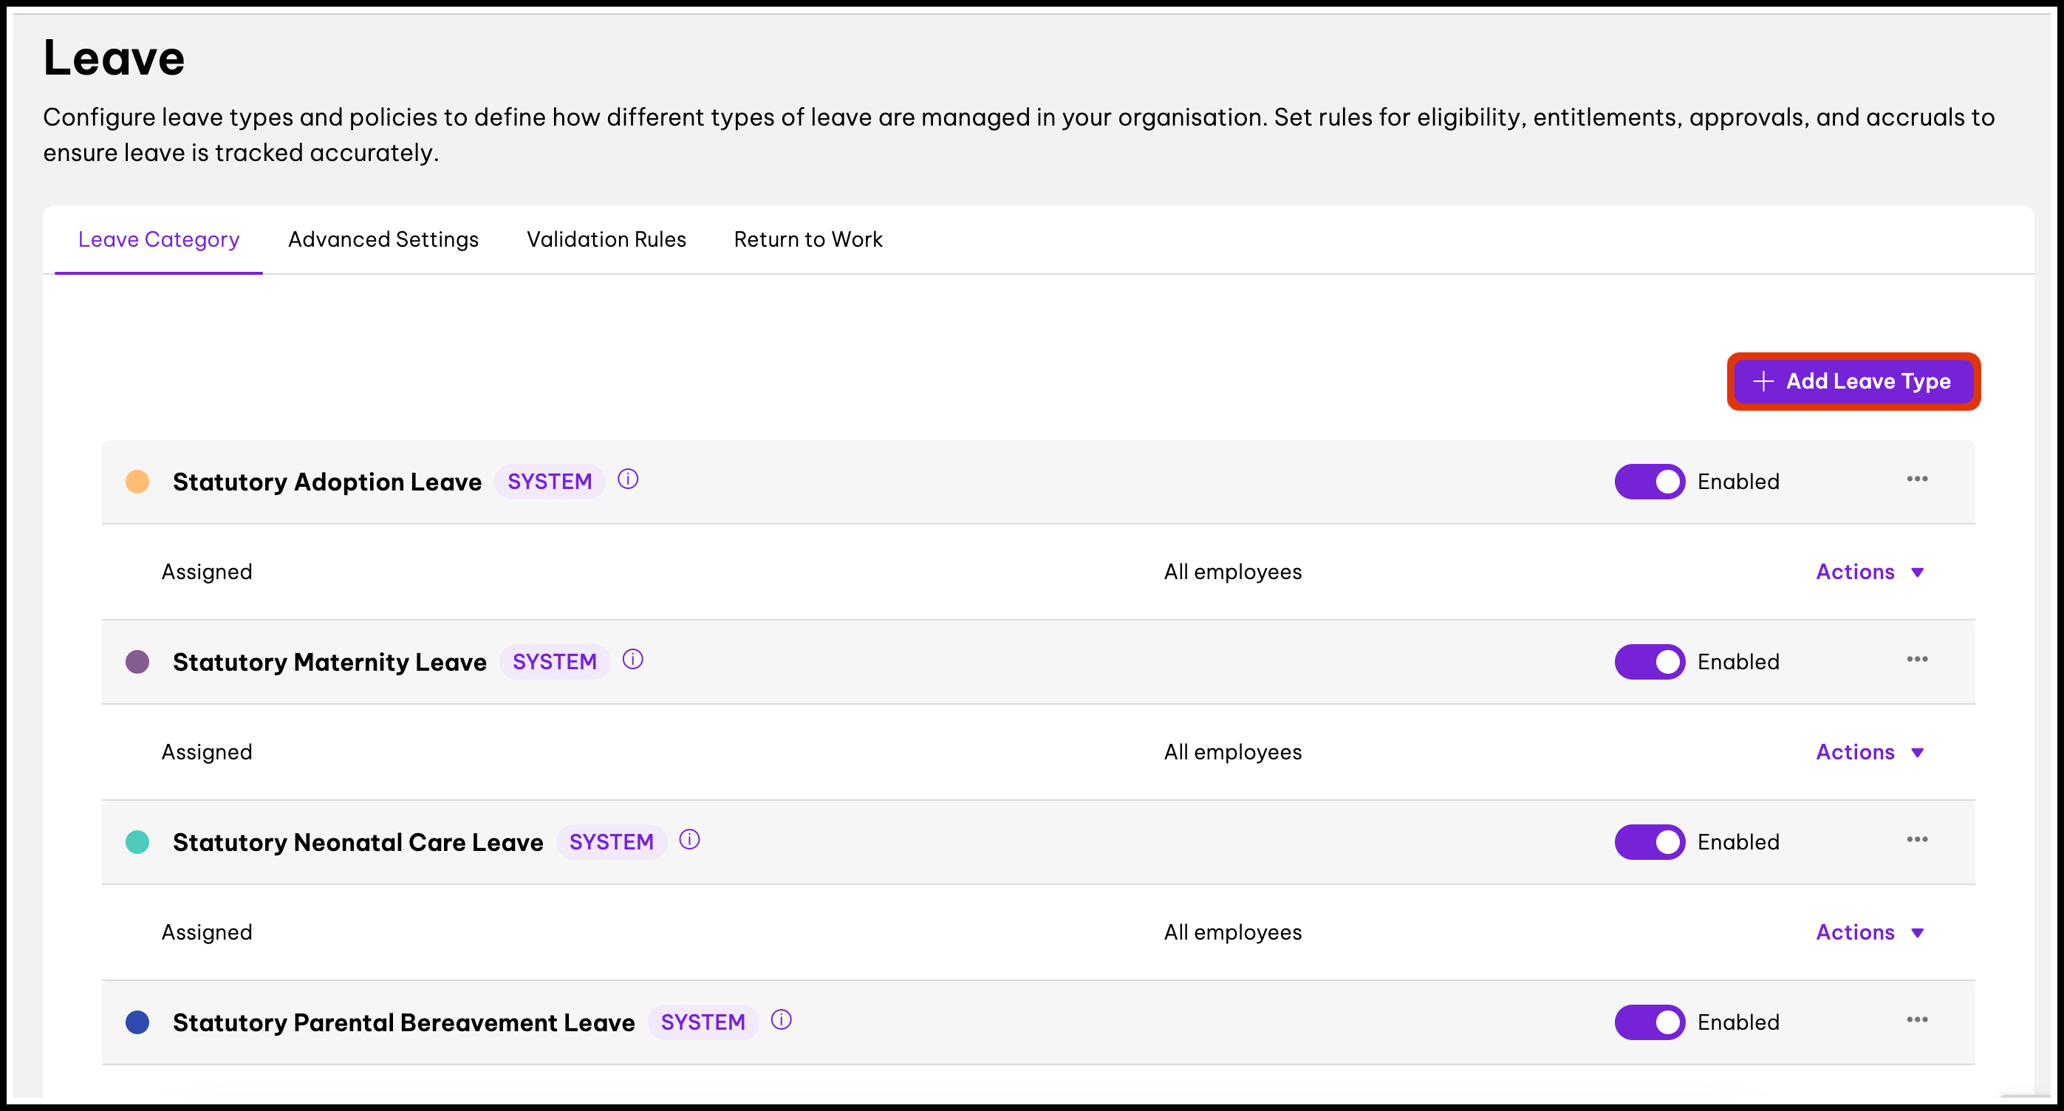Click info icon beside Statutory Maternity Leave
The height and width of the screenshot is (1111, 2064).
tap(633, 659)
